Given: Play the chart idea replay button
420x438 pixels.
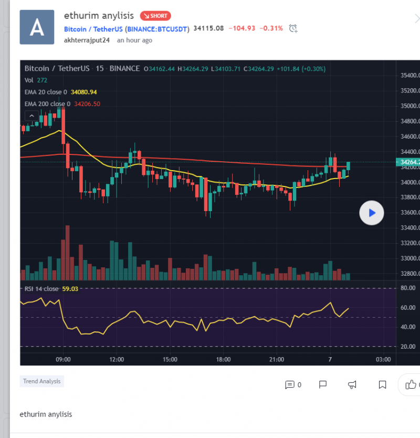Looking at the screenshot, I should (372, 213).
